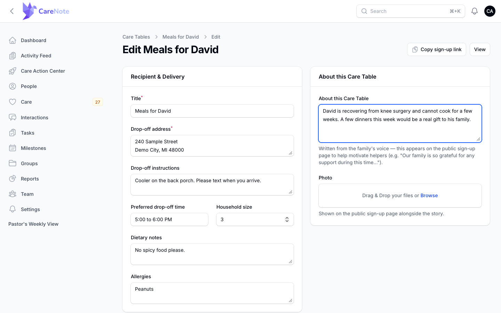
Task: Click the Activity Feed clipboard icon
Action: (x=13, y=56)
